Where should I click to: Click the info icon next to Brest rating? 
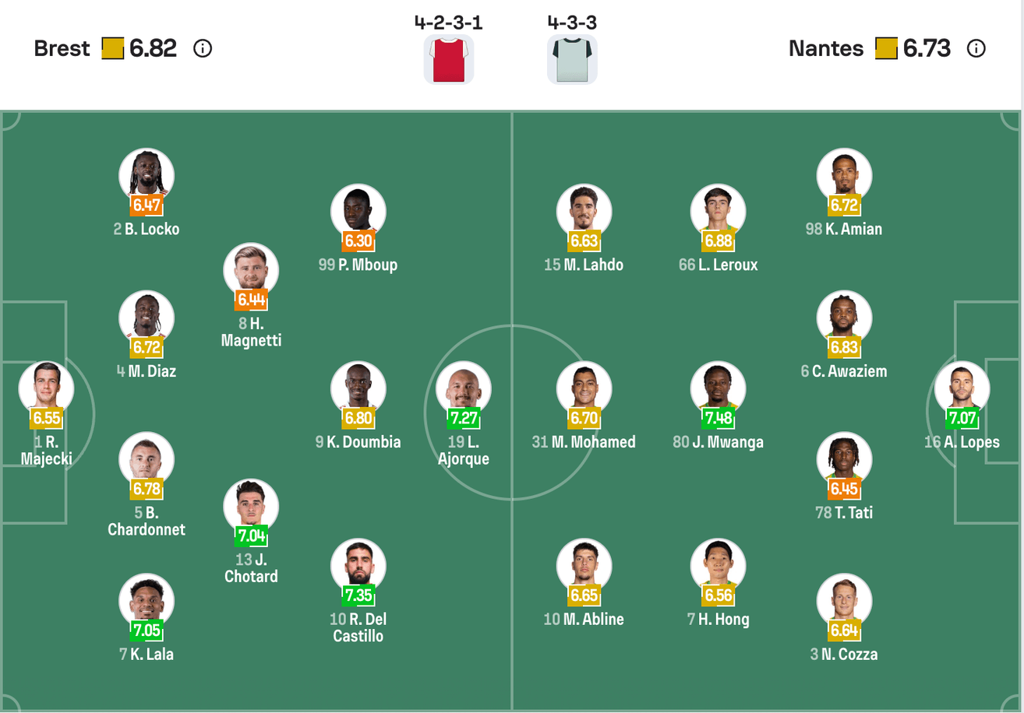[x=203, y=49]
